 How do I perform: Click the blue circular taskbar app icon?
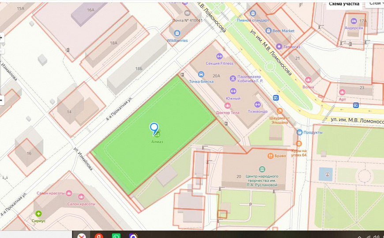point(133,235)
